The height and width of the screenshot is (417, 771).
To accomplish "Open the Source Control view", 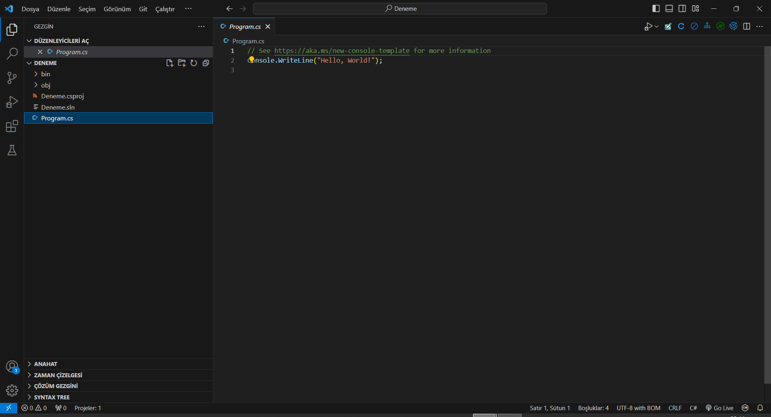I will coord(12,78).
